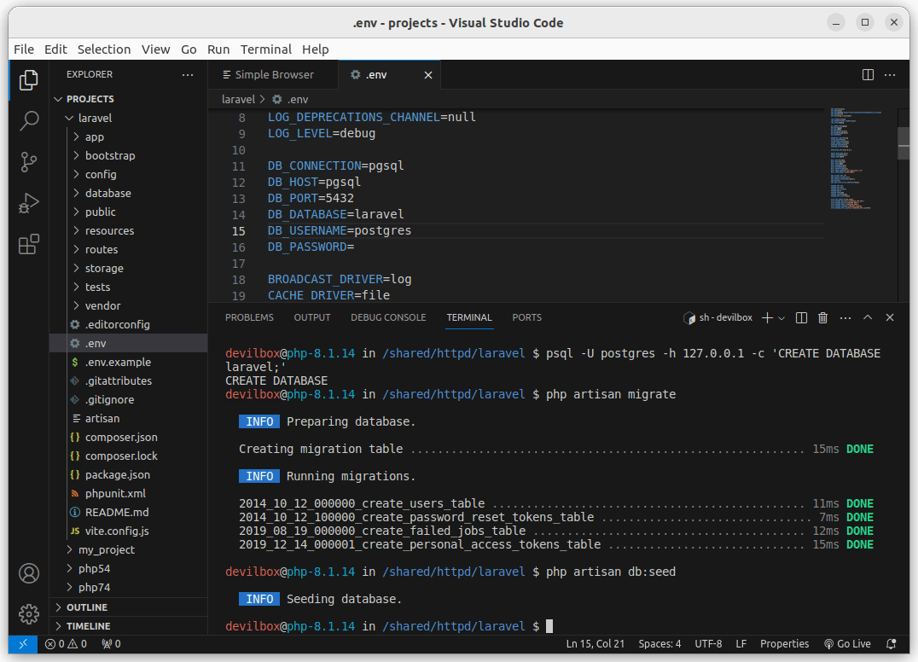Toggle Go Live server
This screenshot has width=918, height=662.
coord(847,644)
